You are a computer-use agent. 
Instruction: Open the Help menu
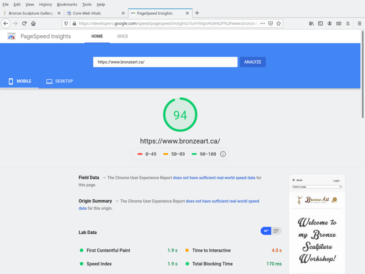tap(101, 4)
